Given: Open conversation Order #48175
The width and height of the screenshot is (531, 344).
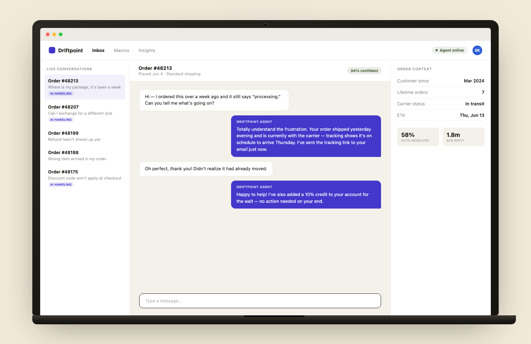Looking at the screenshot, I should [85, 178].
